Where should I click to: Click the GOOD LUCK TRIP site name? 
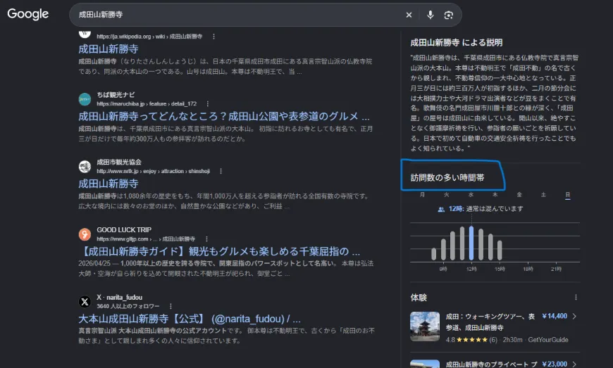[x=124, y=230]
